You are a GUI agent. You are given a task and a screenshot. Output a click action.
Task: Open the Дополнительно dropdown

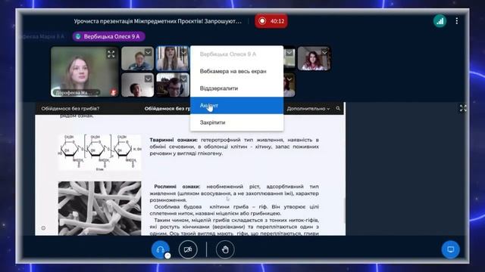[x=308, y=109]
